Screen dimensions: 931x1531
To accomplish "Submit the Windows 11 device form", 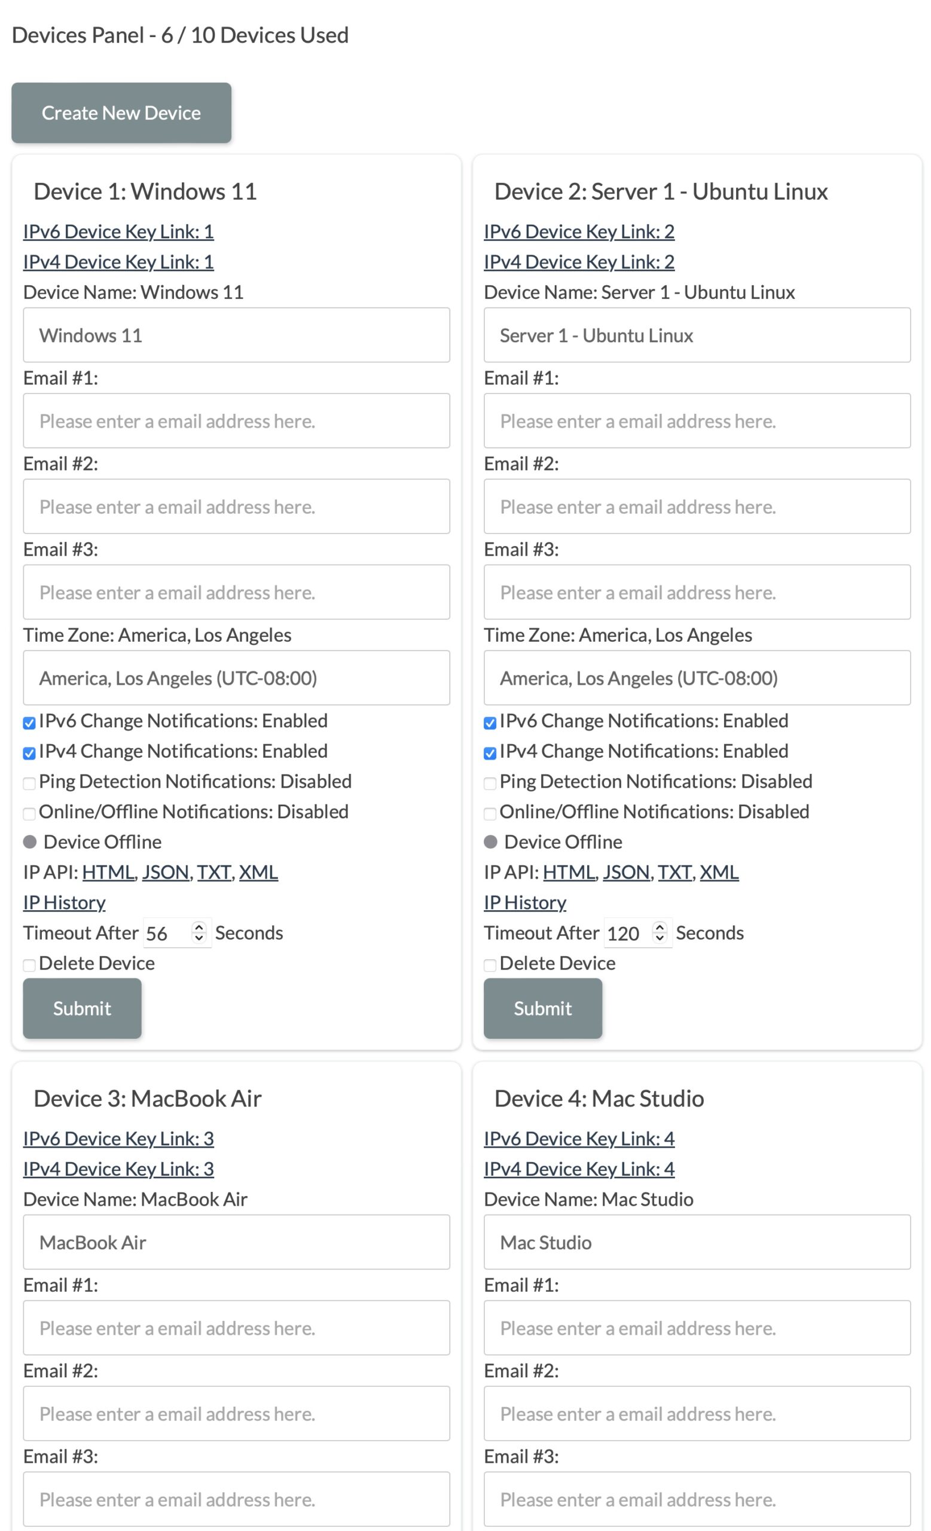I will point(82,1008).
